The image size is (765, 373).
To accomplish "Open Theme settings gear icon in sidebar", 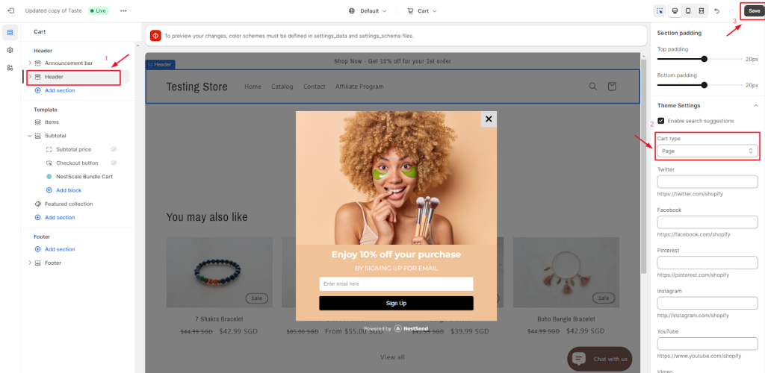I will pos(10,50).
